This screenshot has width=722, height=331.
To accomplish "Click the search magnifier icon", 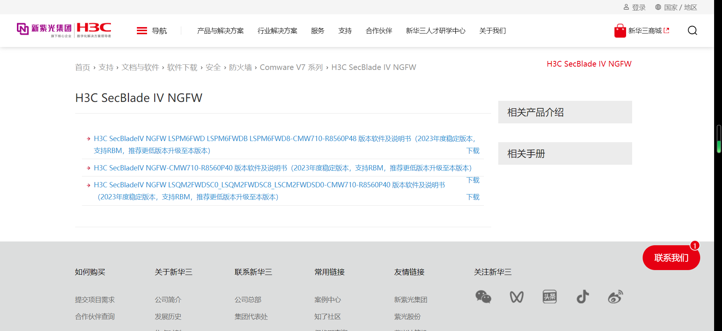I will point(692,30).
